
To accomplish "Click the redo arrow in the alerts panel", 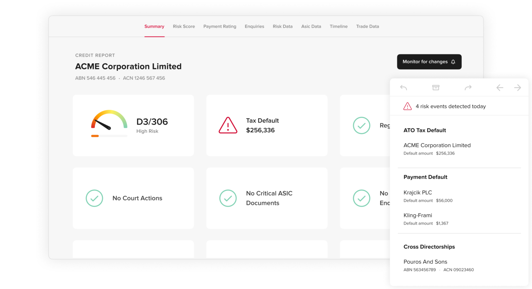I will click(x=468, y=88).
